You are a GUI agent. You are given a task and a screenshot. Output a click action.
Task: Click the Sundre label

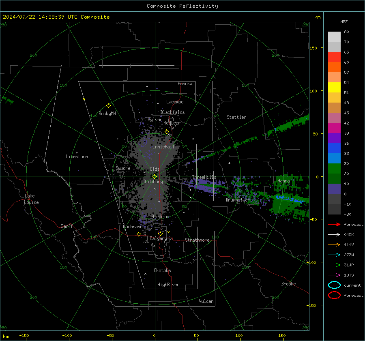[123, 168]
